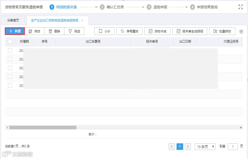Toggle fullscreen with the expand icon
This screenshot has height=159, width=248.
(240, 7)
